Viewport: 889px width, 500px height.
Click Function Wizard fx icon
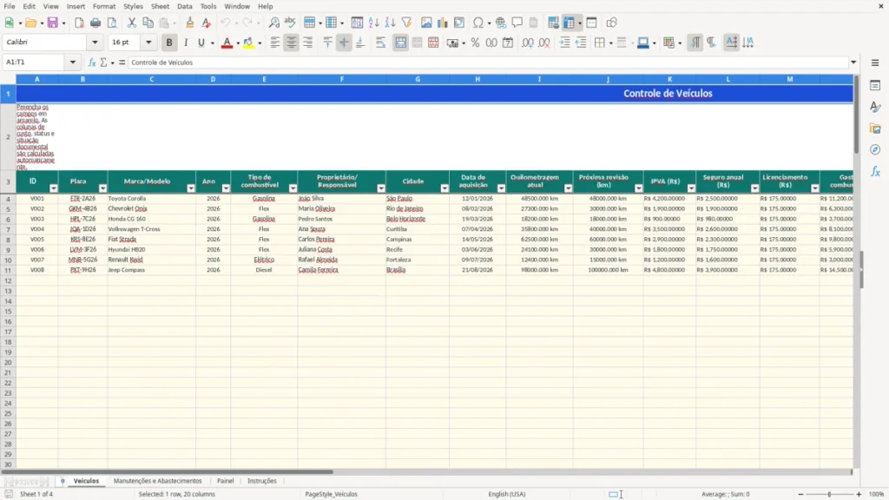click(x=92, y=62)
